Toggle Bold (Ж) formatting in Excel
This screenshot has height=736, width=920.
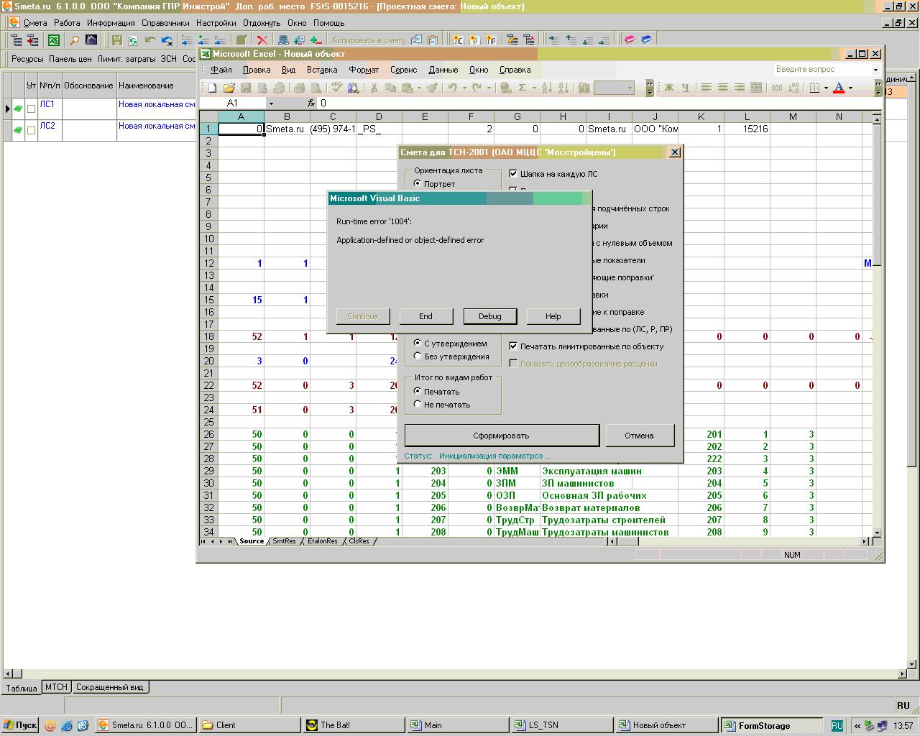tap(669, 88)
